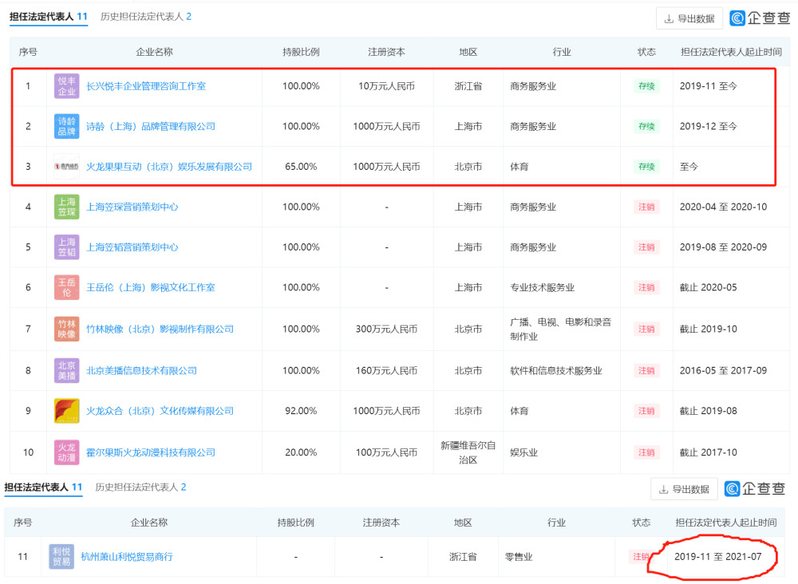This screenshot has height=584, width=798.
Task: Open 上海笠韬营销策划中心 company link
Action: pyautogui.click(x=132, y=247)
